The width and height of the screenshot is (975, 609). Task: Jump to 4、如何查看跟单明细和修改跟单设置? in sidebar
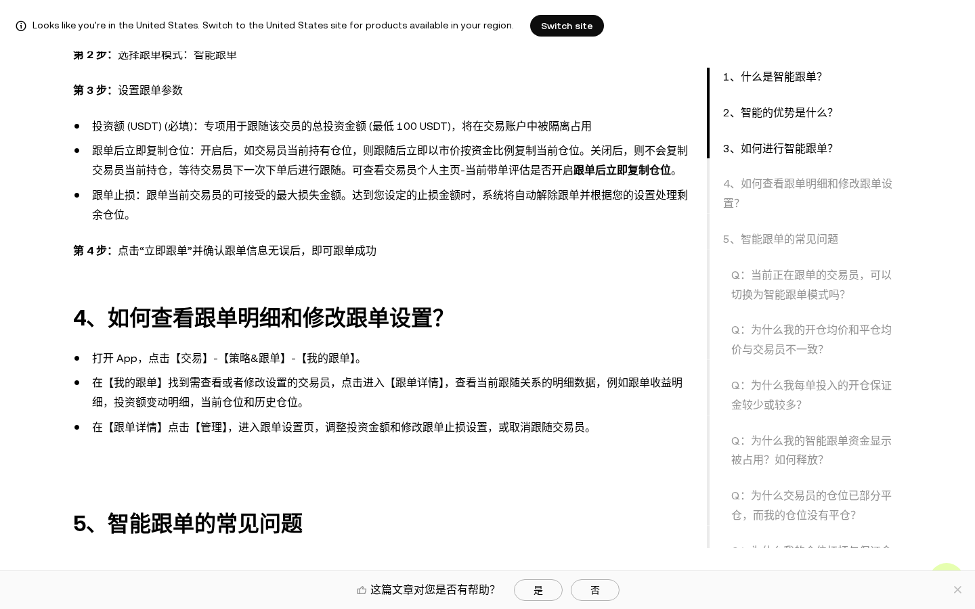808,193
